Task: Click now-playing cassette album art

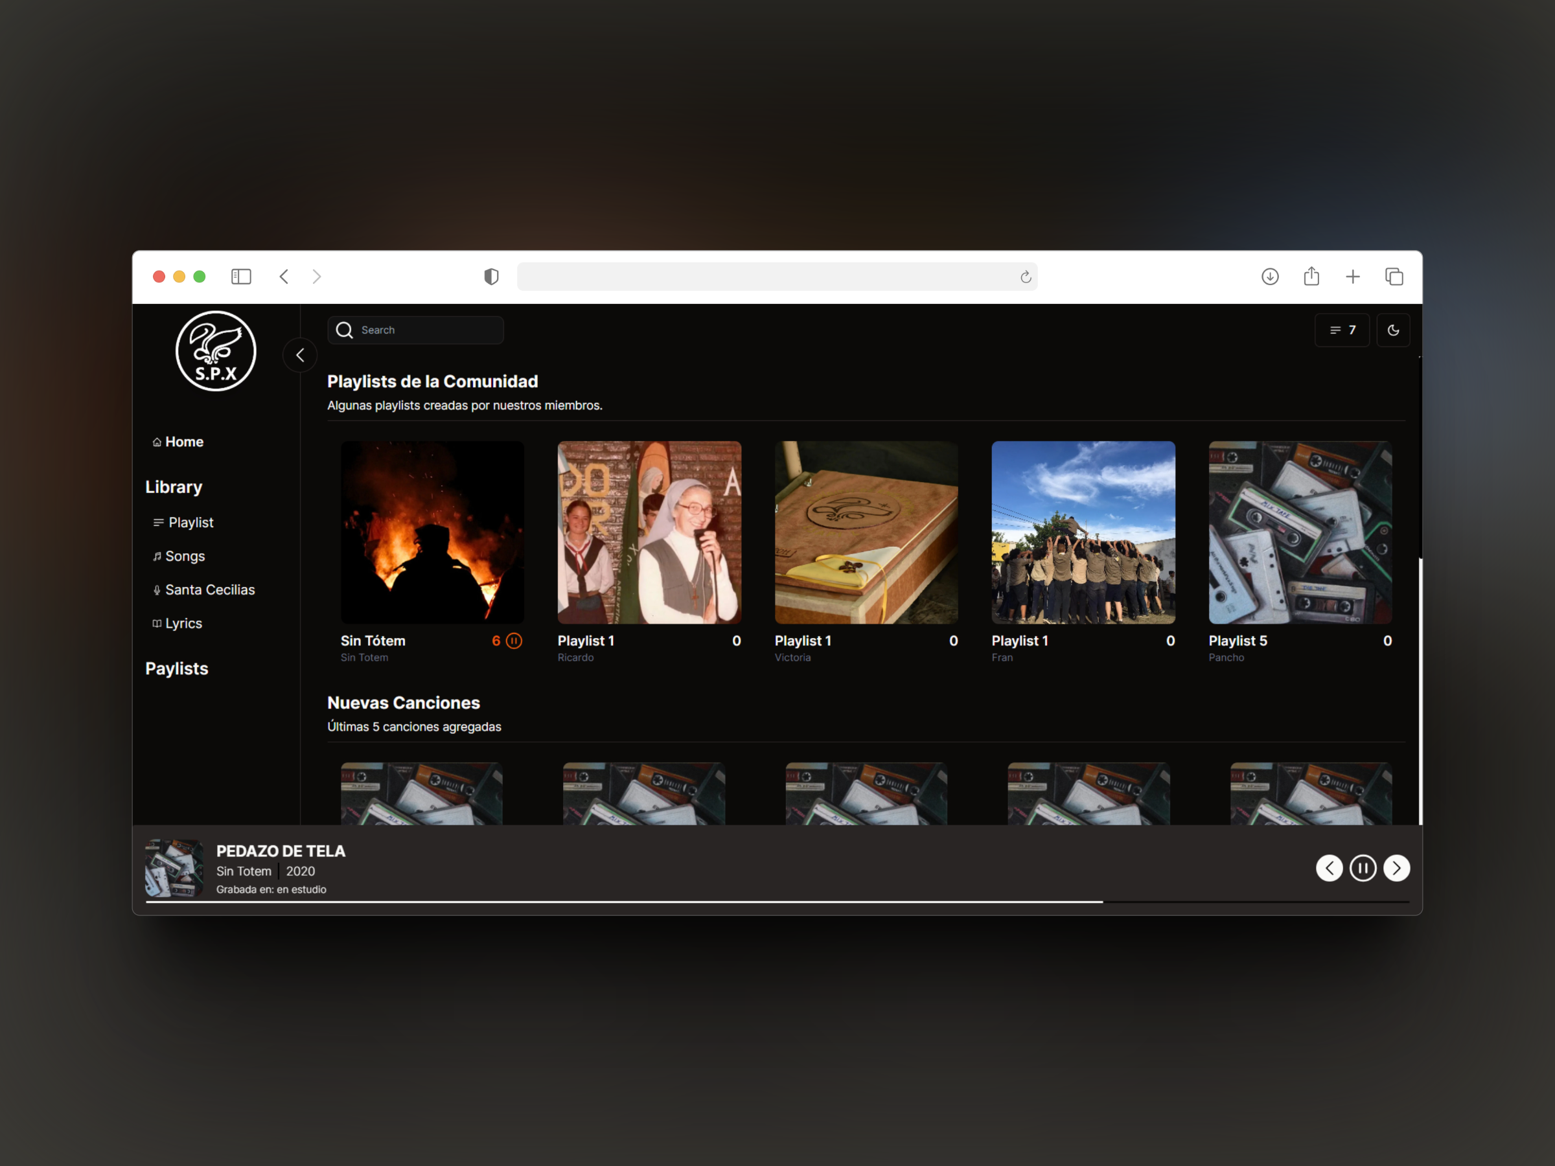Action: (x=174, y=868)
